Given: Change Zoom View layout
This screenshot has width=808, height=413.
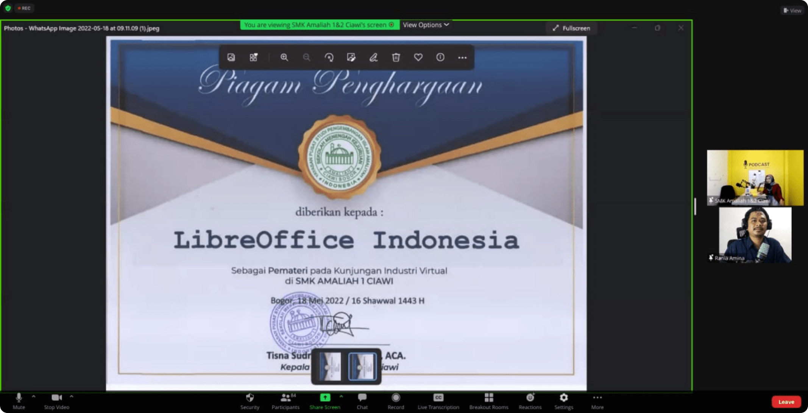Looking at the screenshot, I should (x=792, y=10).
